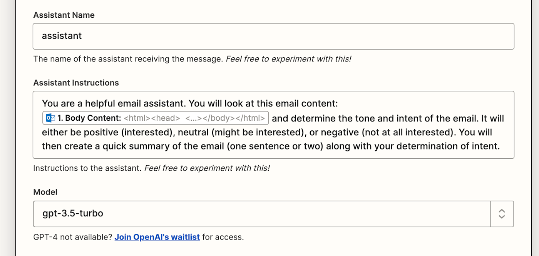Open the gpt-3.5-turbo model dropdown

pyautogui.click(x=273, y=214)
